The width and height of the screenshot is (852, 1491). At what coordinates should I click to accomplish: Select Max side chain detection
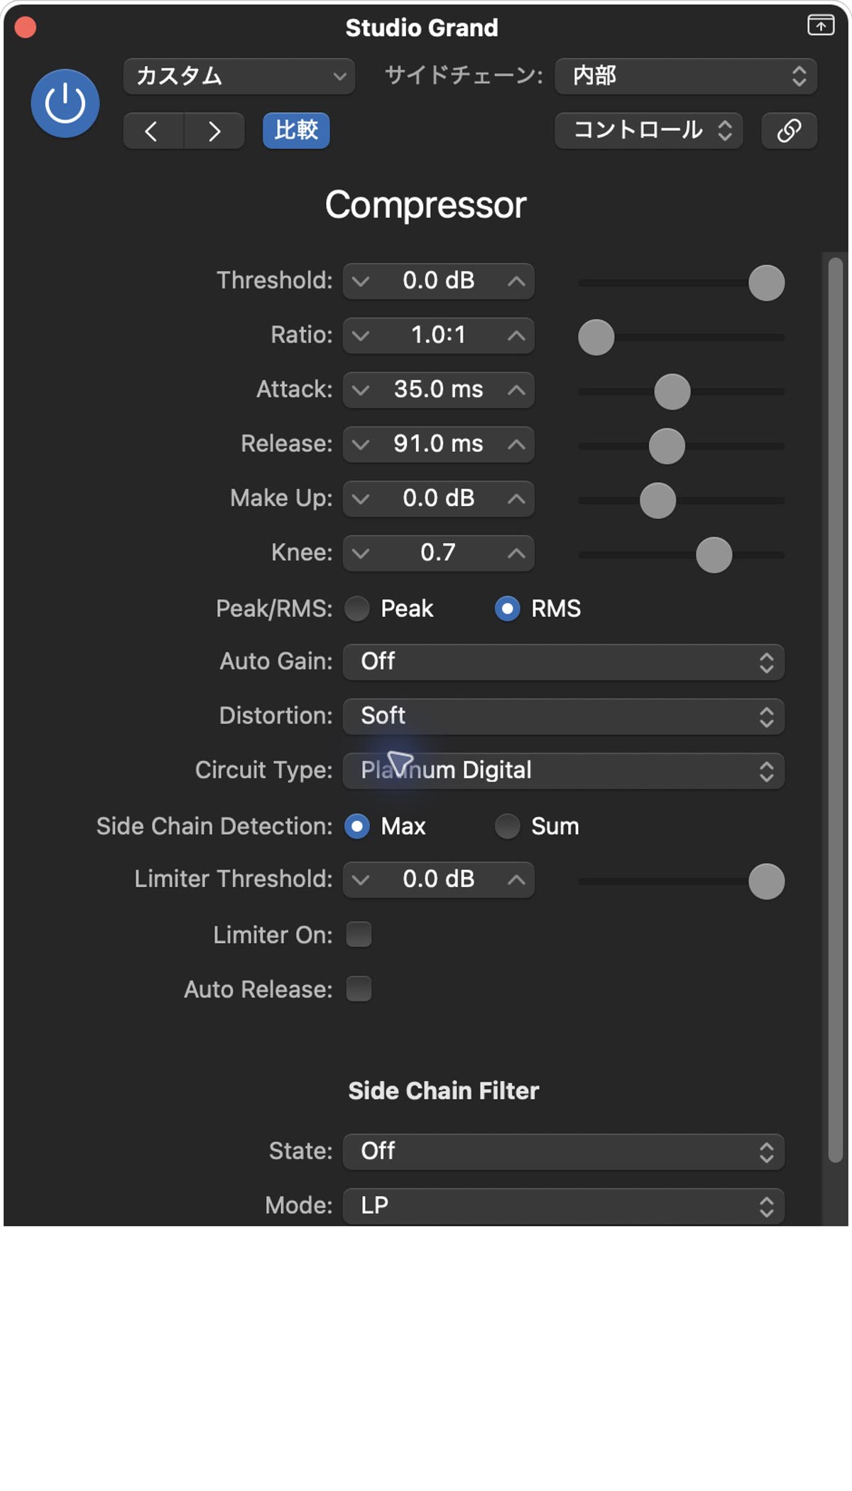[x=357, y=827]
